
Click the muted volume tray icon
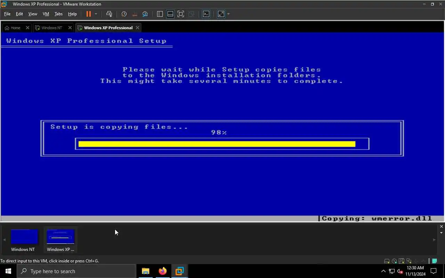tap(400, 271)
